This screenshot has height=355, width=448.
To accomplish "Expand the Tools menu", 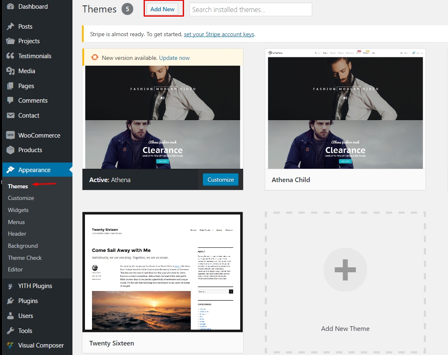I will point(25,330).
